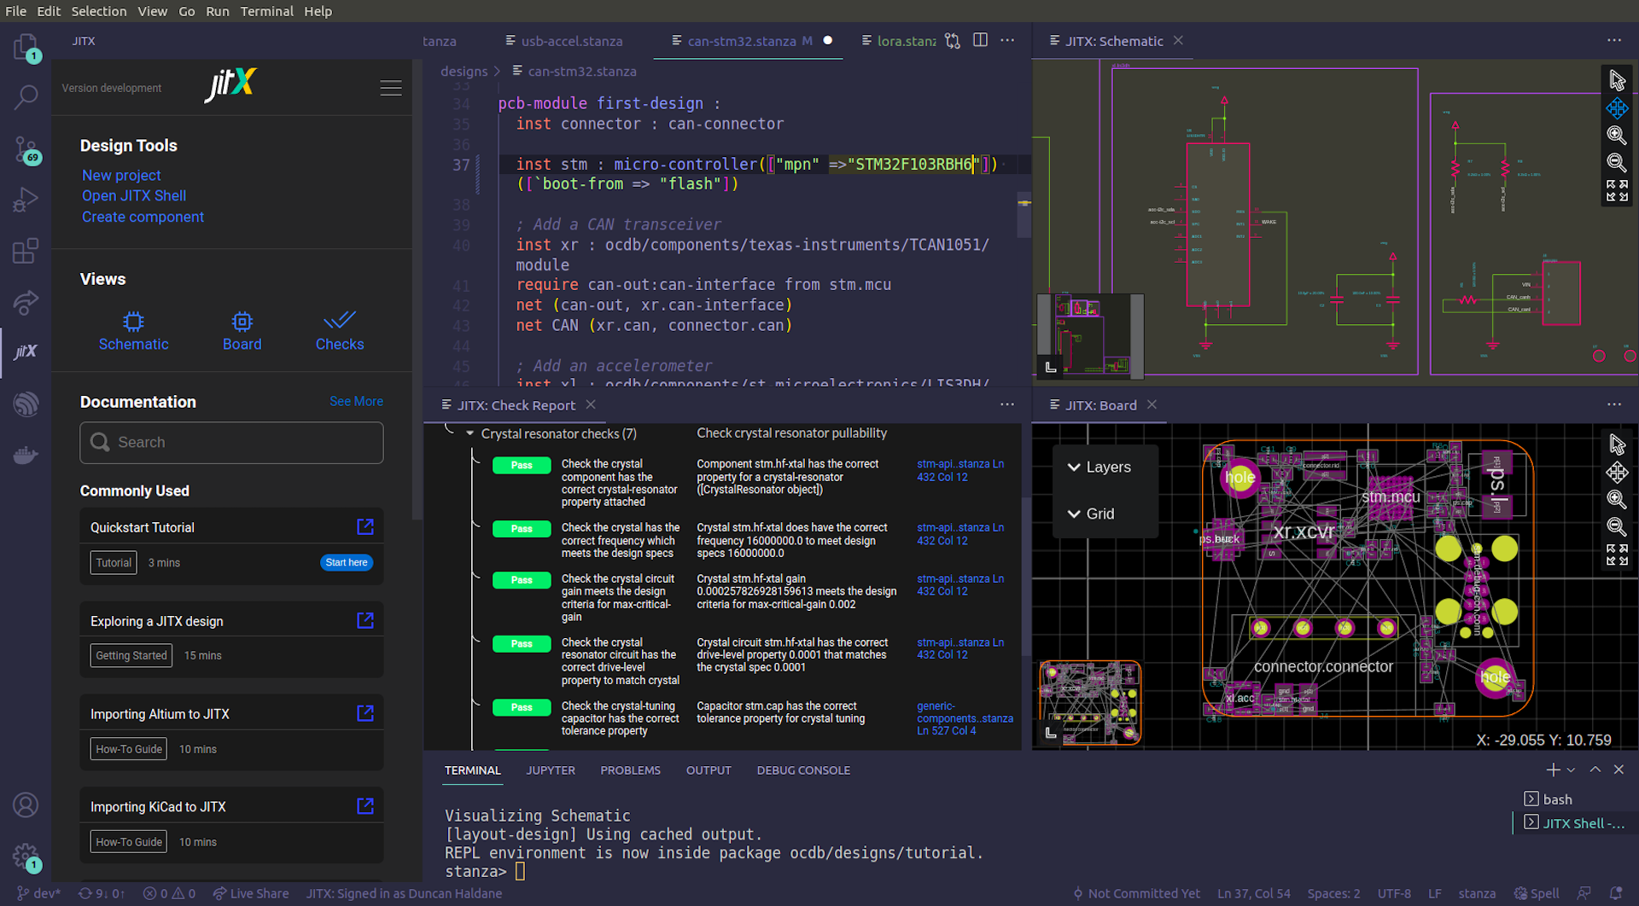Open stm-api.stanza Ln 432 link for first check
The image size is (1639, 906).
(960, 470)
